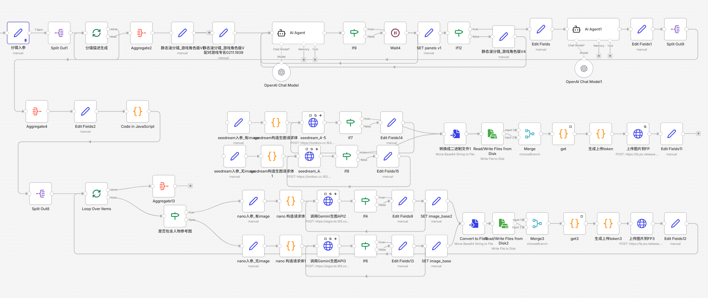Click the Memory plus under AI Agent
708x298 pixels.
click(x=304, y=60)
